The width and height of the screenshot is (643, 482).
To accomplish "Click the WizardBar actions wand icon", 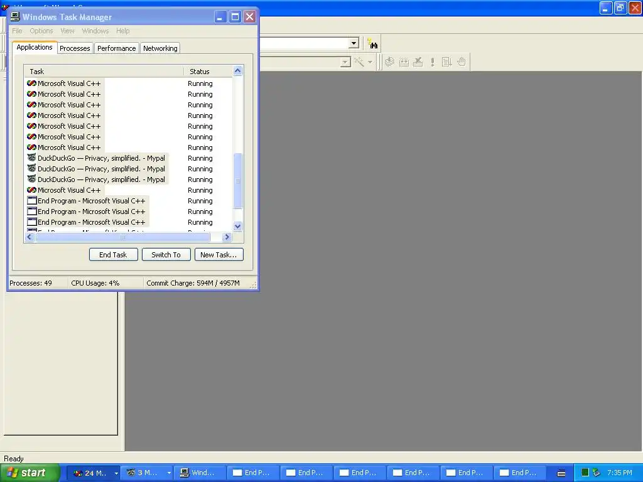I will click(359, 62).
